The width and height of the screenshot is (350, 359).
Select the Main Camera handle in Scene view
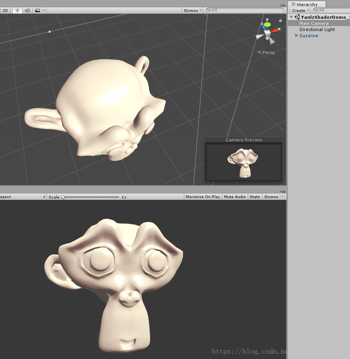[50, 31]
